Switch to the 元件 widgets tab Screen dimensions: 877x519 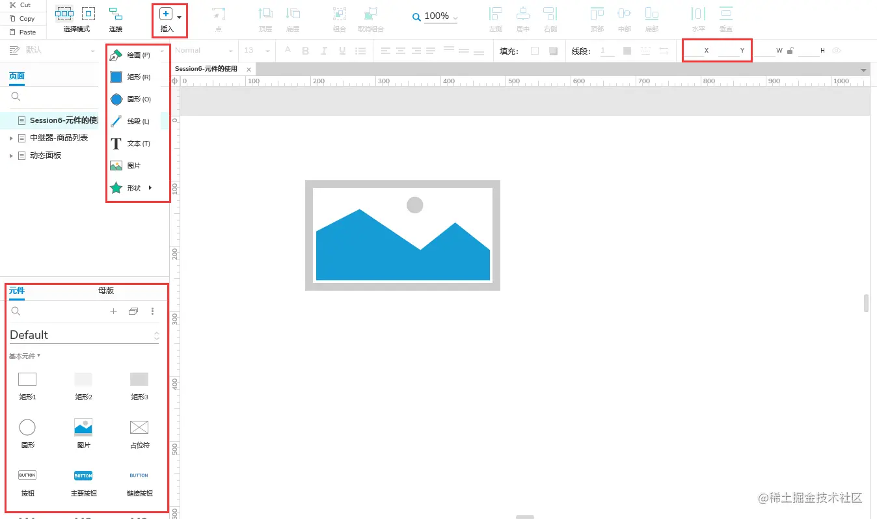click(x=17, y=291)
